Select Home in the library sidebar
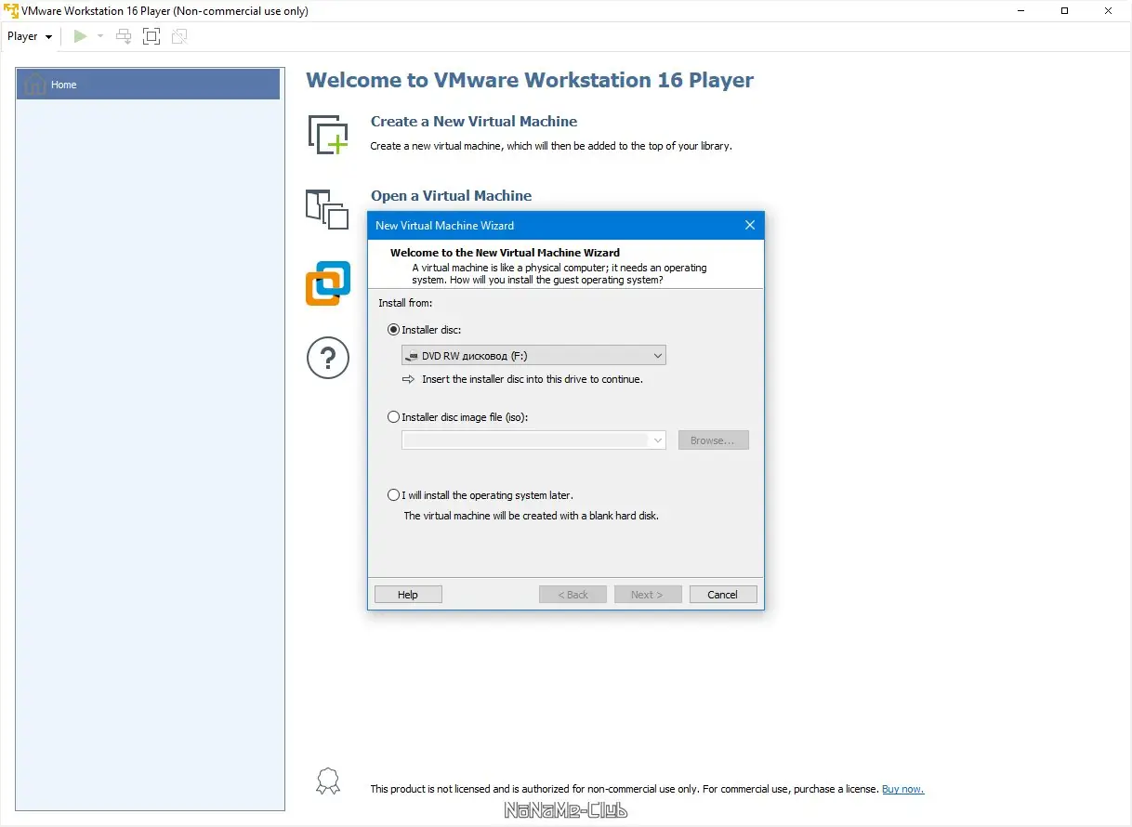The image size is (1132, 827). 149,85
